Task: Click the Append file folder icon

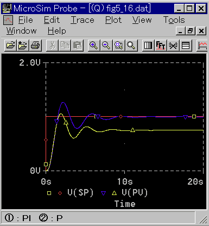Action: click(23, 45)
